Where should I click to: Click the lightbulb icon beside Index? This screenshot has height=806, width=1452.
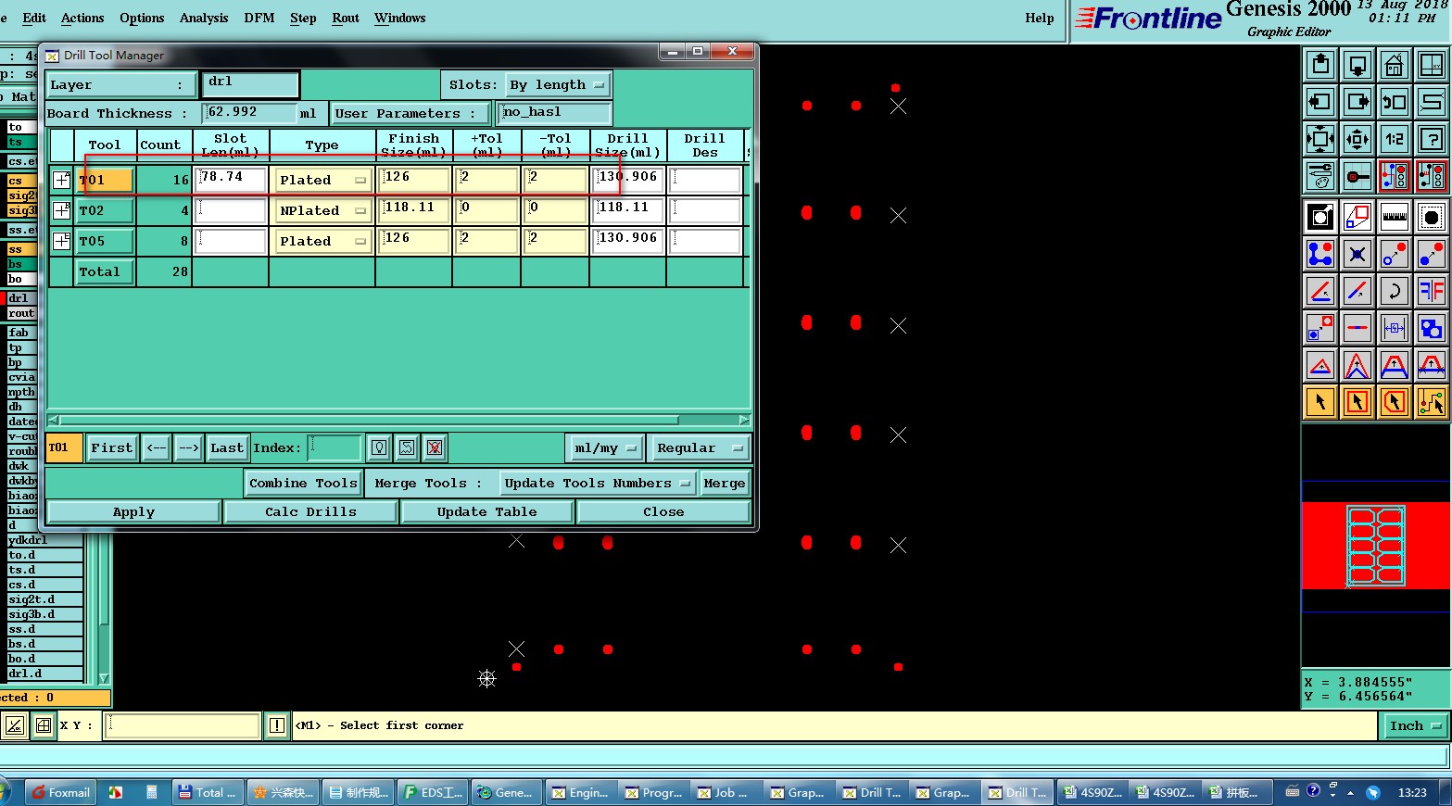tap(379, 448)
